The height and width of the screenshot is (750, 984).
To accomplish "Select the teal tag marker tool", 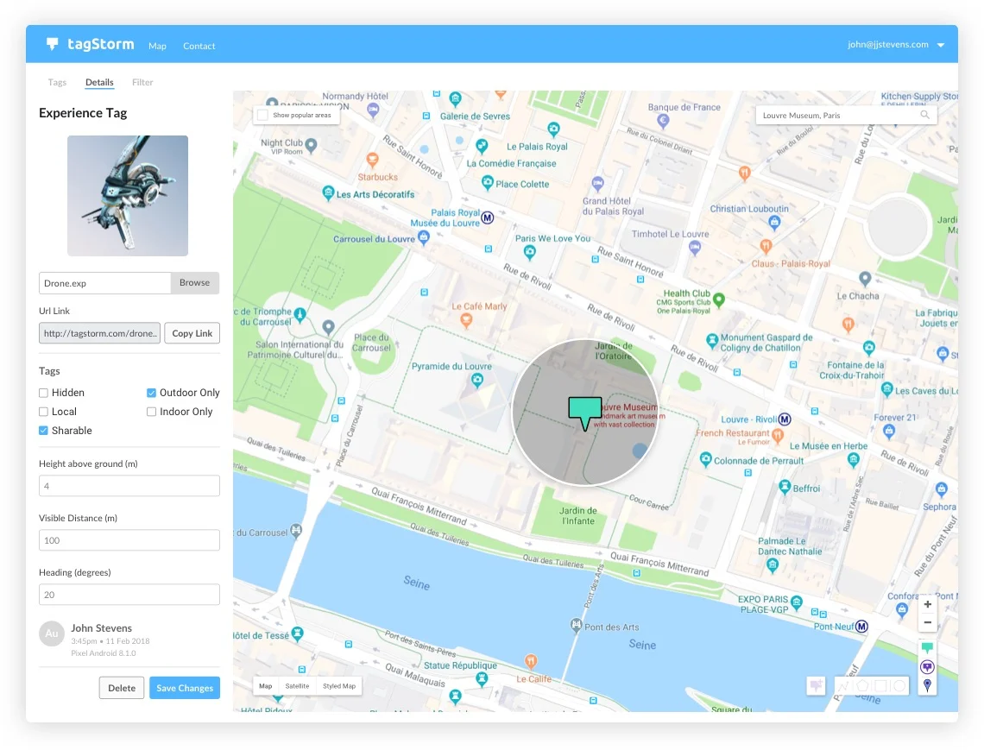I will [x=927, y=647].
